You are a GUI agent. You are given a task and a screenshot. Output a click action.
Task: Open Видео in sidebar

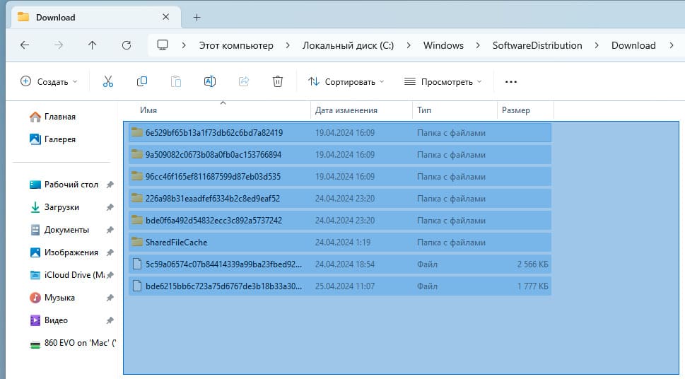49,320
